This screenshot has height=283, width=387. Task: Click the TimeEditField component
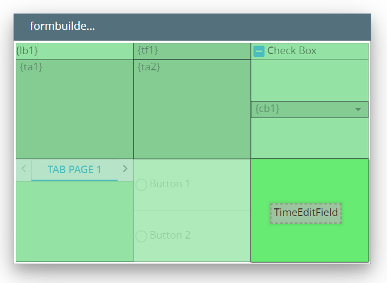point(306,213)
